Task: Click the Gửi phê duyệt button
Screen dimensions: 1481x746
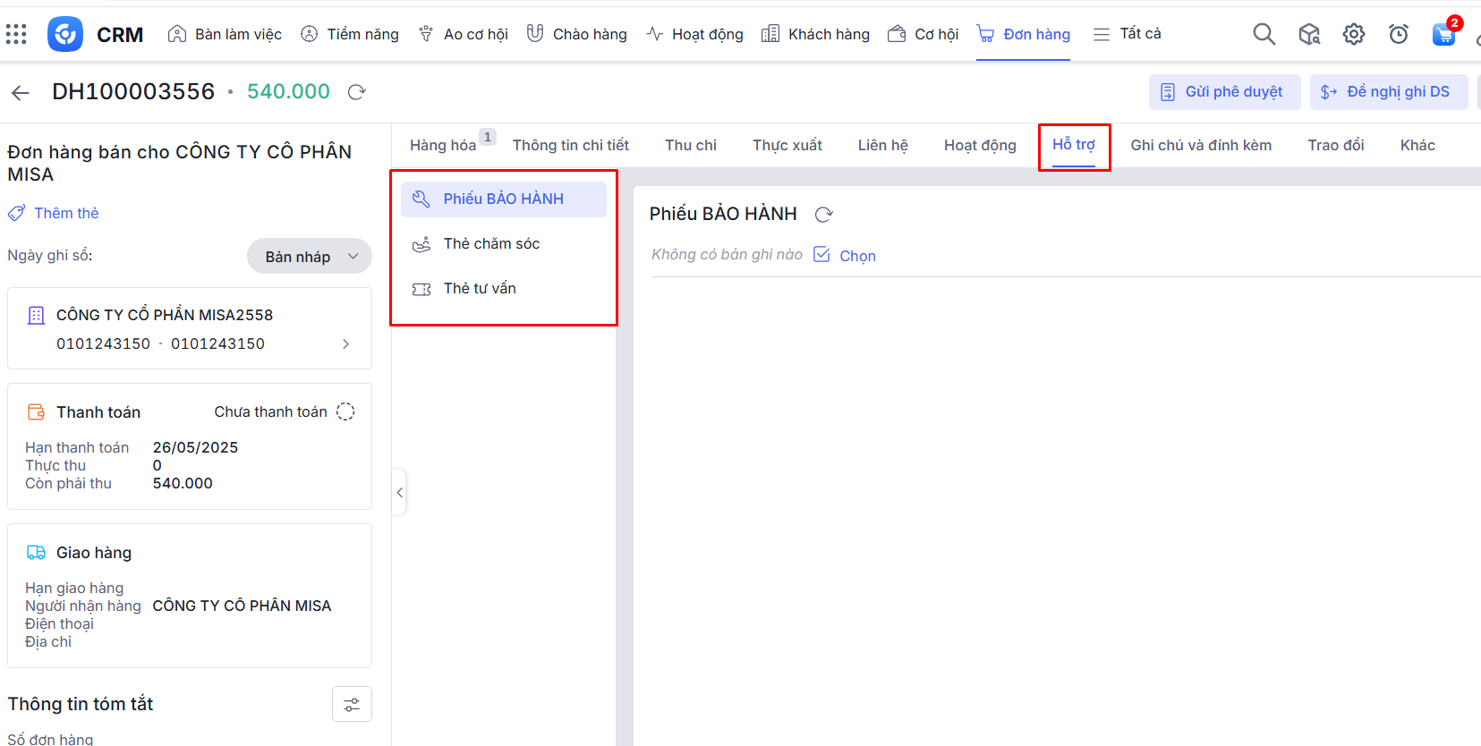Action: coord(1223,91)
